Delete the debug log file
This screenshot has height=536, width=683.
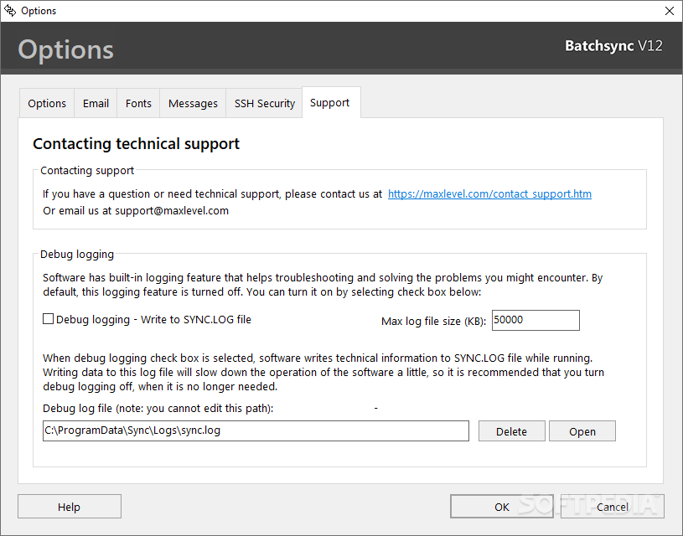pyautogui.click(x=512, y=431)
